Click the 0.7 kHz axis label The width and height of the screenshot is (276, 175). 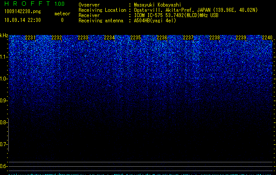point(4,144)
